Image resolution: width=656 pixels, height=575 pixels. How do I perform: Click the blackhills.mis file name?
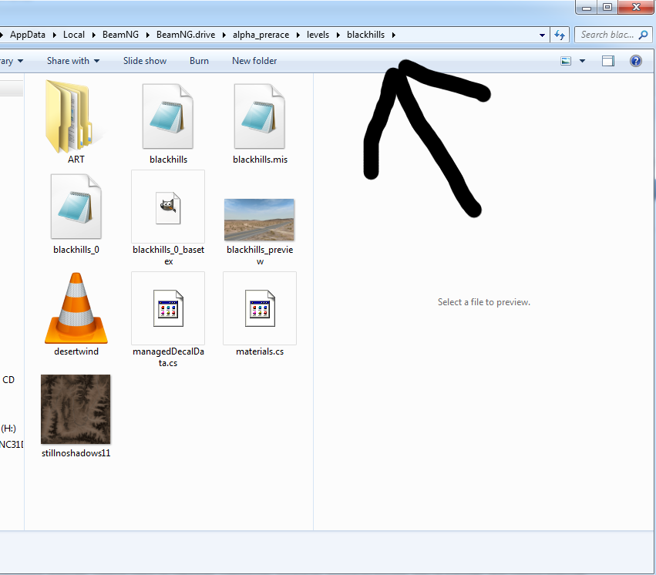pyautogui.click(x=261, y=160)
